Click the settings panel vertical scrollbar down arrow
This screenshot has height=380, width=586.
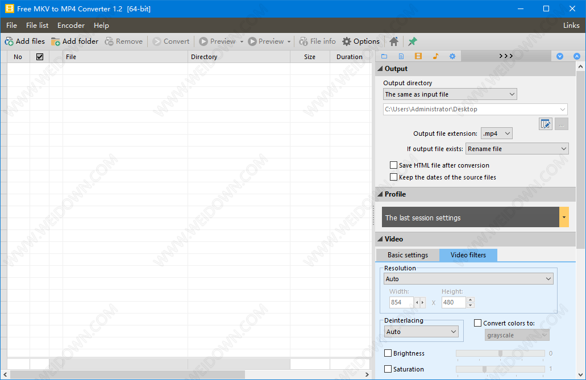pos(580,375)
